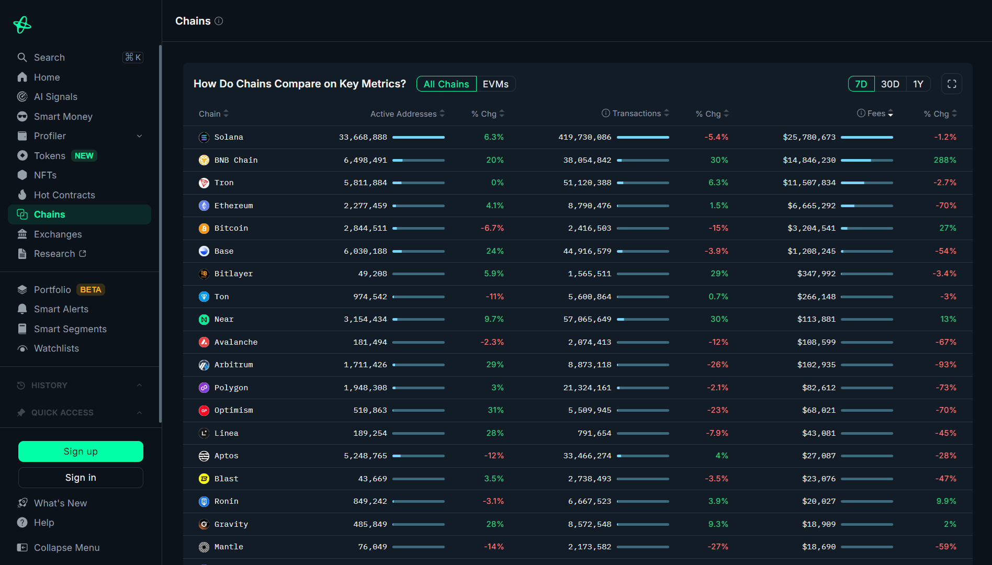Click the Ethereum chain logo

[204, 206]
